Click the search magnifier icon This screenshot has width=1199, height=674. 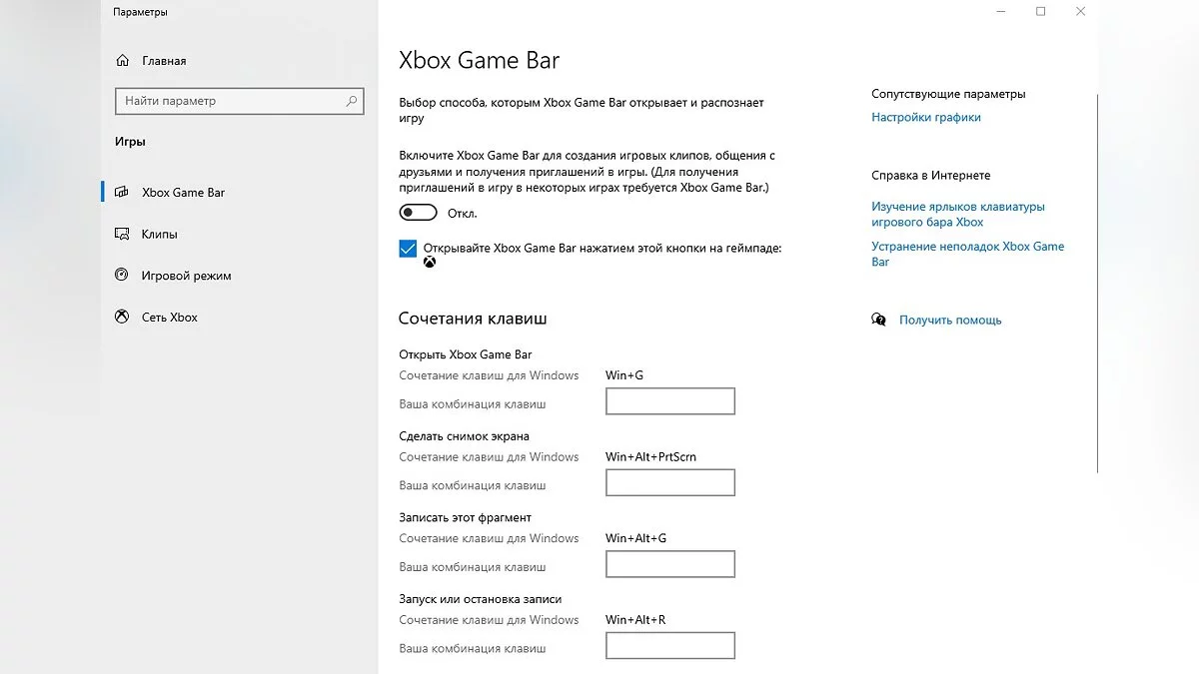[351, 101]
